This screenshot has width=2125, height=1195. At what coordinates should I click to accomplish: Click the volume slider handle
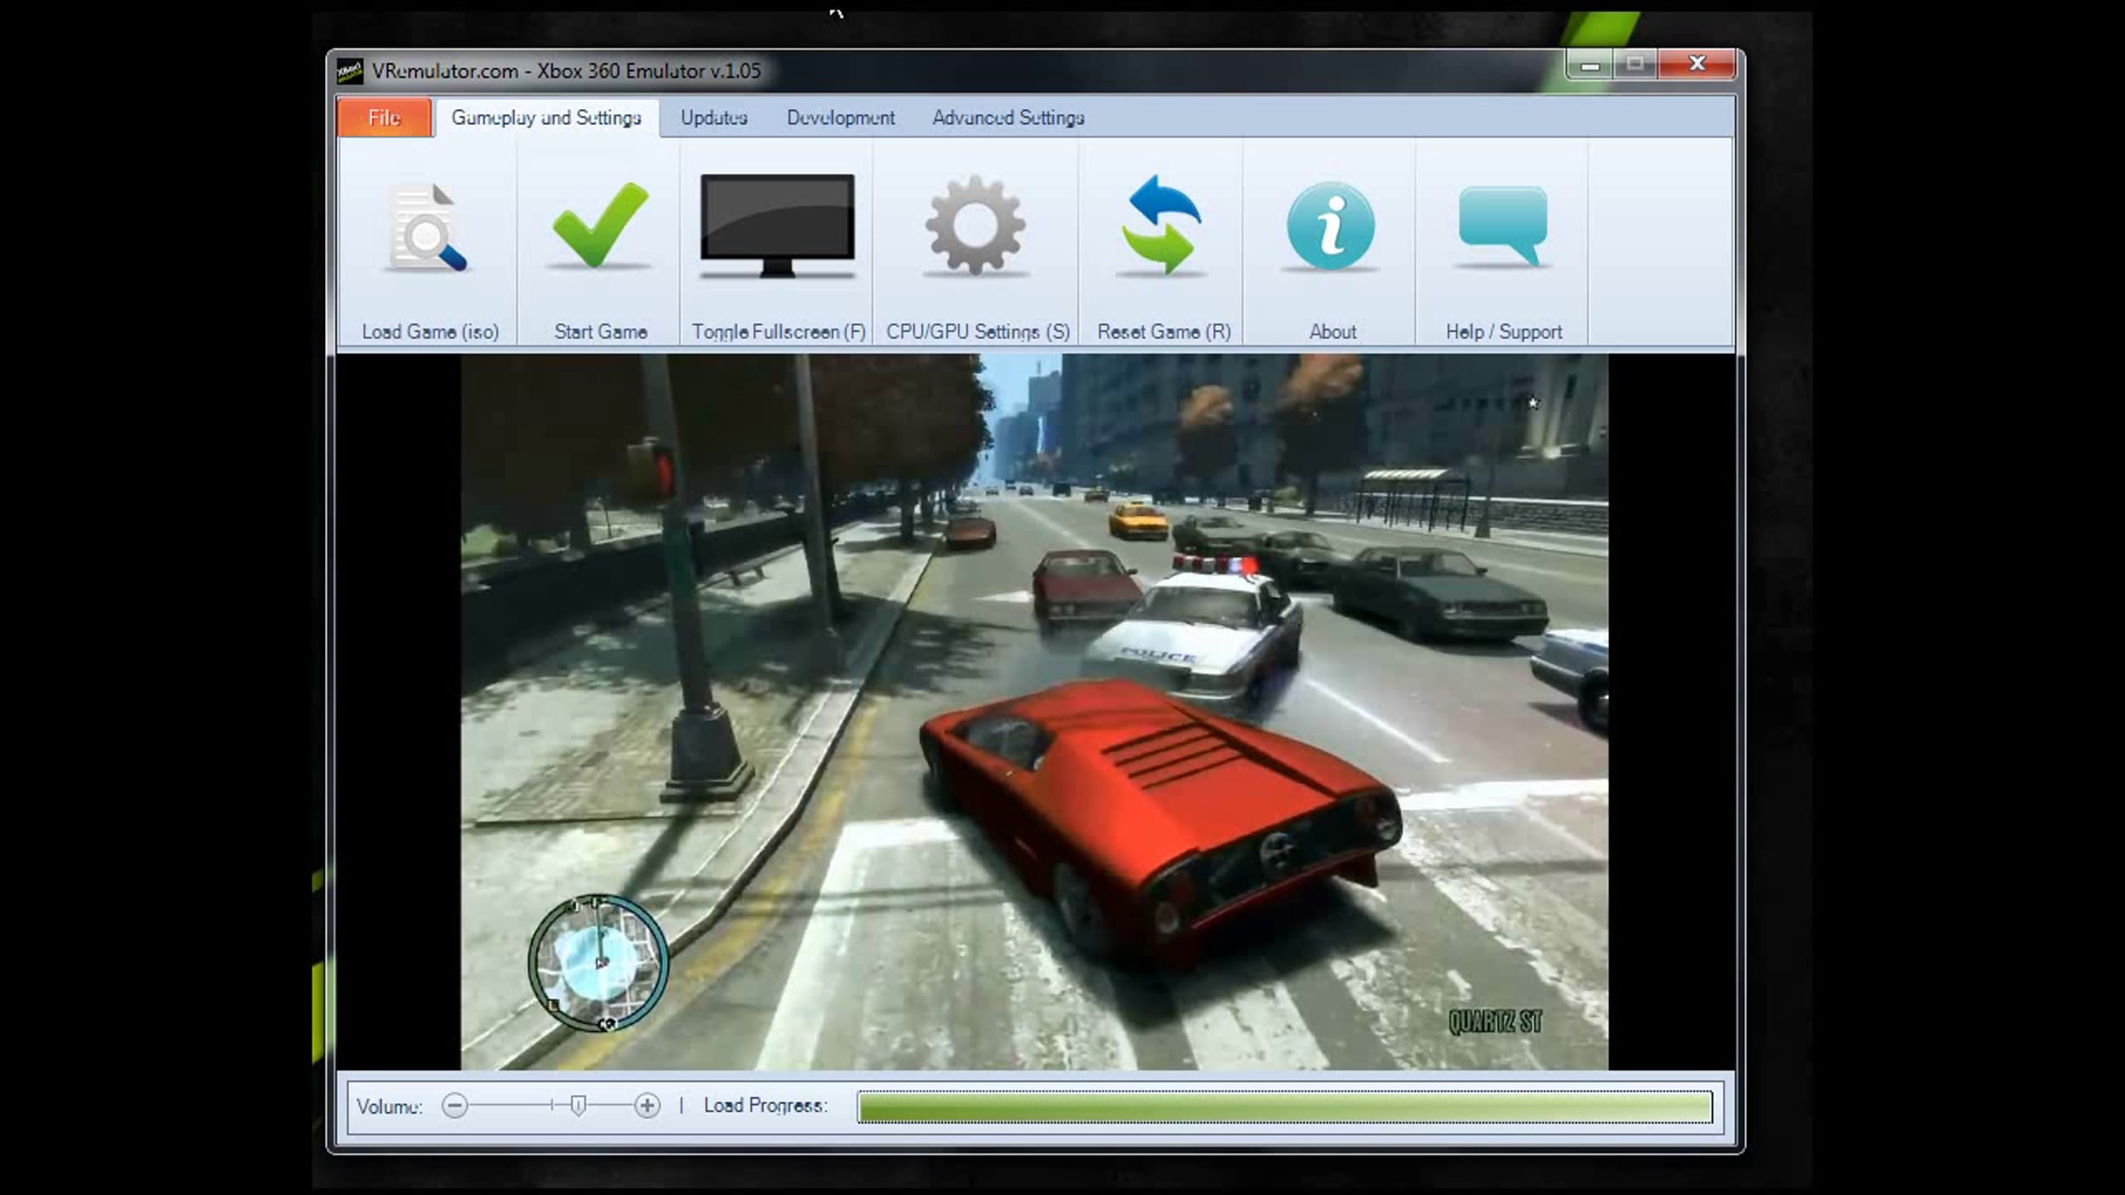coord(578,1106)
